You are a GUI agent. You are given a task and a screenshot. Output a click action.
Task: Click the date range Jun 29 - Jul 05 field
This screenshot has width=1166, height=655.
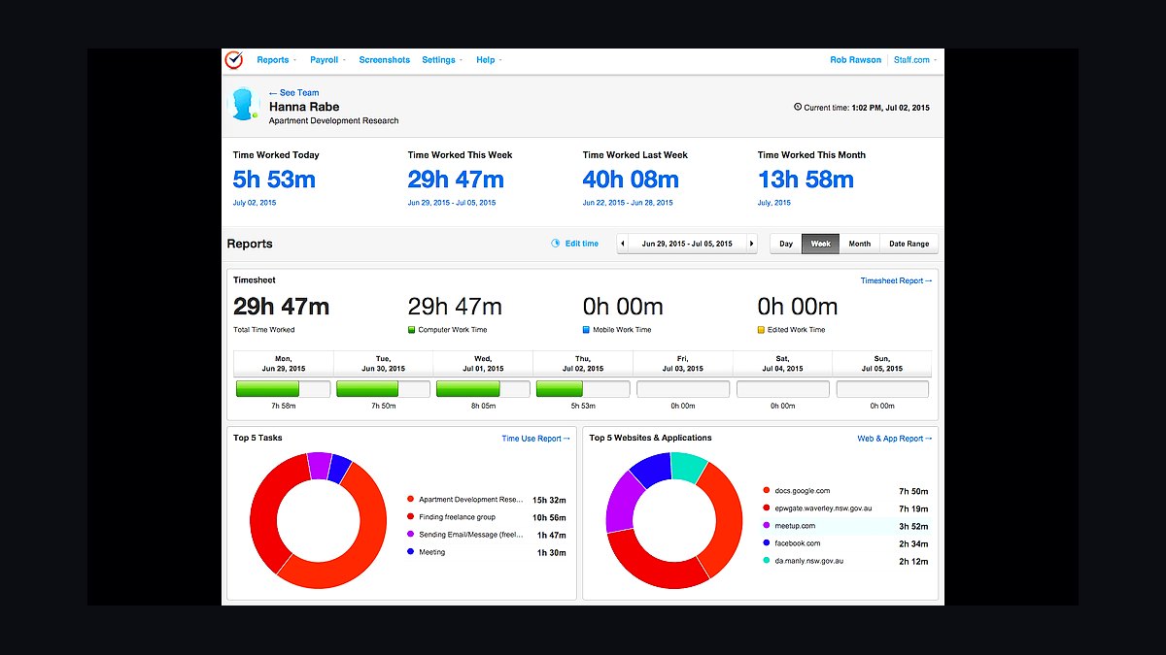[x=687, y=244]
